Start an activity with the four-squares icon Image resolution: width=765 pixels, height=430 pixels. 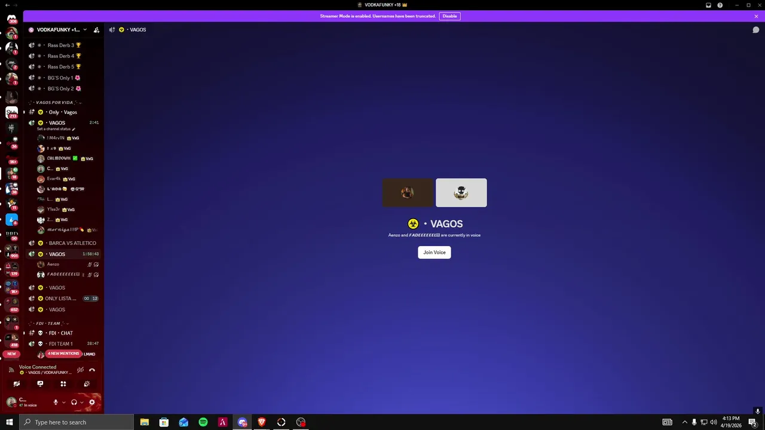tap(63, 384)
